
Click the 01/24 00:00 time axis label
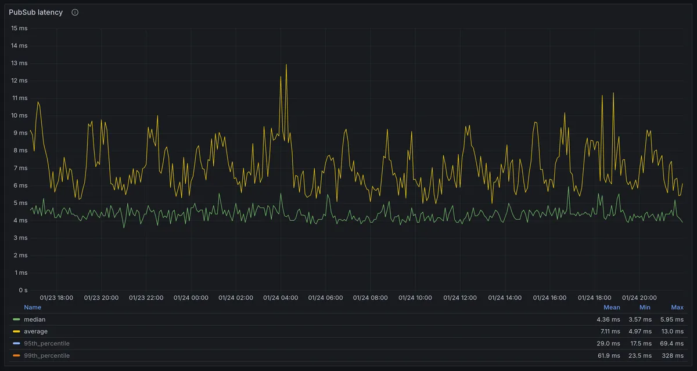point(191,298)
